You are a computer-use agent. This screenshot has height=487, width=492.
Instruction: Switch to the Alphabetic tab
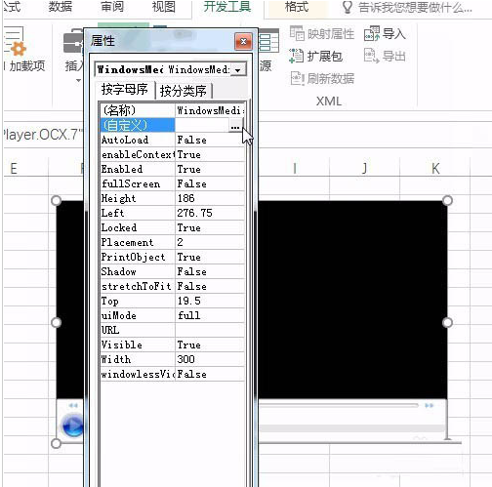pyautogui.click(x=124, y=90)
